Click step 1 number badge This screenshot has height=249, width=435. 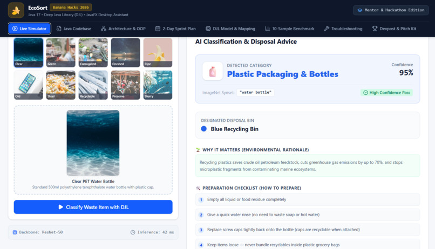201,200
